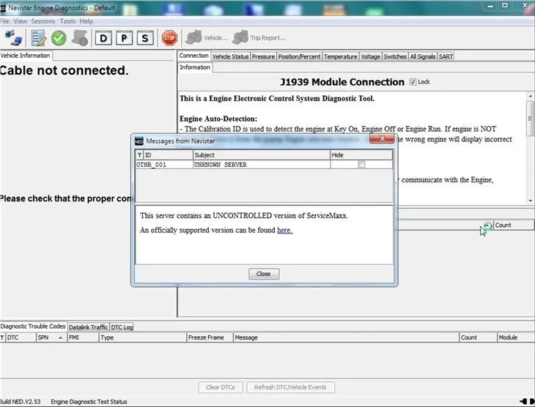Select the Vehicle Information tab
This screenshot has width=535, height=407.
click(x=26, y=56)
